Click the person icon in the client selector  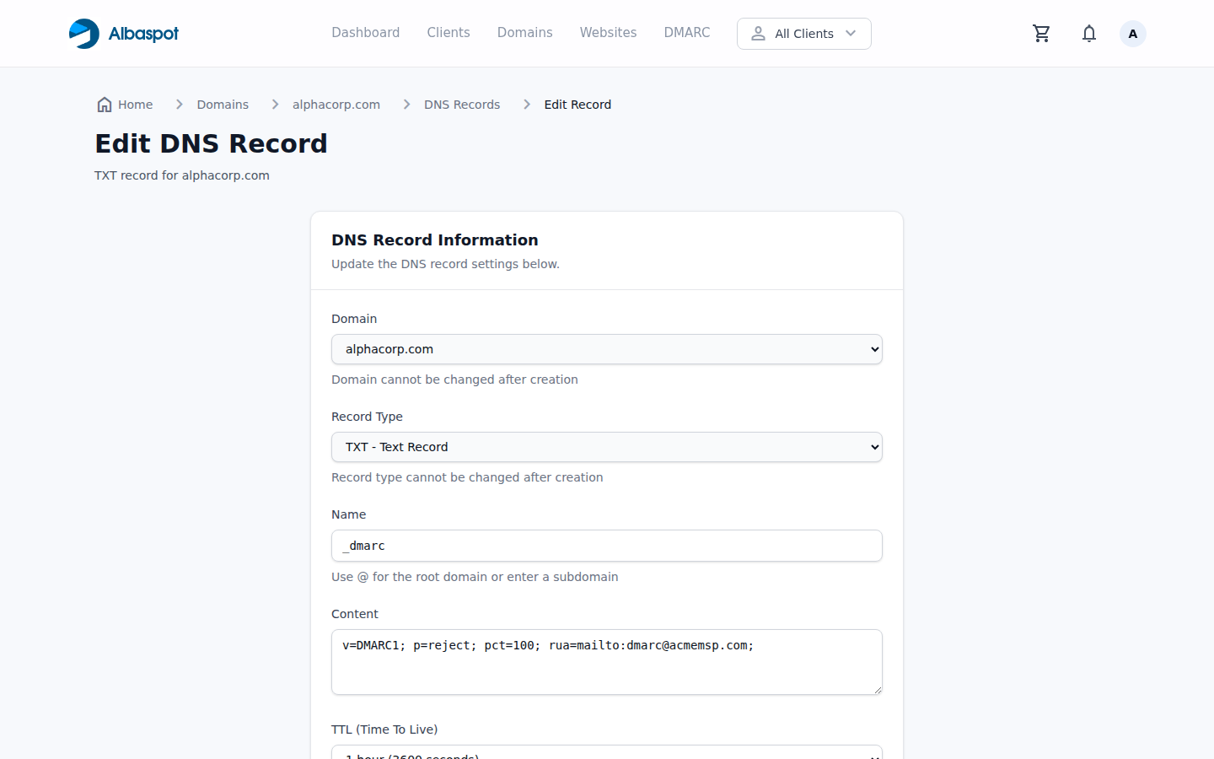coord(758,33)
